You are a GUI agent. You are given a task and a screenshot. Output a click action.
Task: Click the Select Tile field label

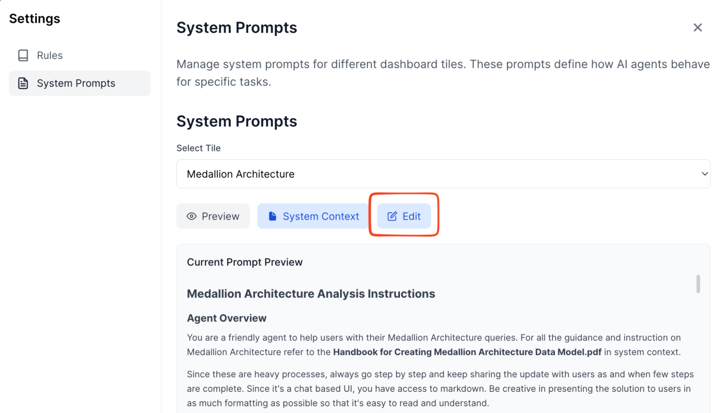pyautogui.click(x=198, y=148)
